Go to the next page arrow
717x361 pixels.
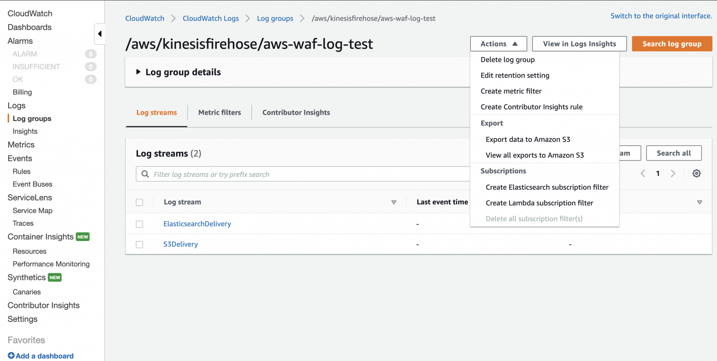pos(673,173)
